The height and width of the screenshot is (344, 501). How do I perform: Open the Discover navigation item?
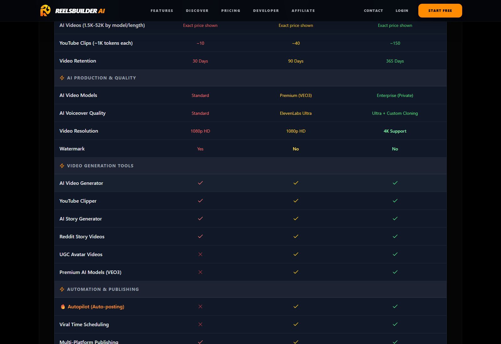[197, 11]
